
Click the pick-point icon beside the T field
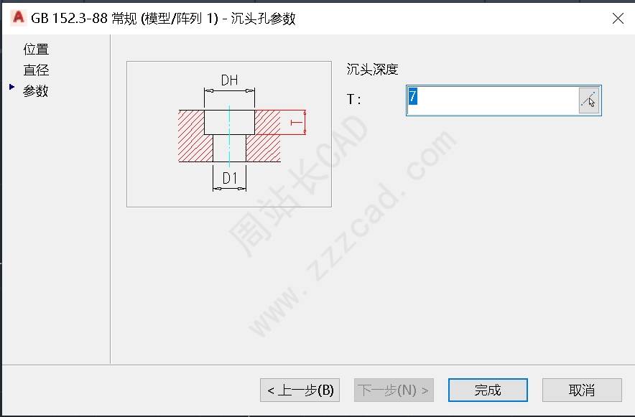click(x=589, y=100)
